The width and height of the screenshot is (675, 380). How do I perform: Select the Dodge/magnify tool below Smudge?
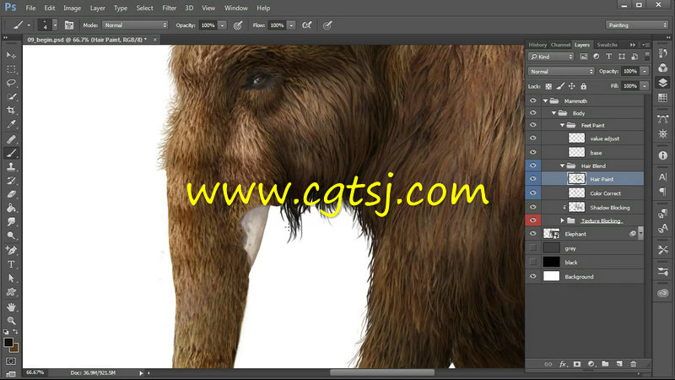click(11, 236)
